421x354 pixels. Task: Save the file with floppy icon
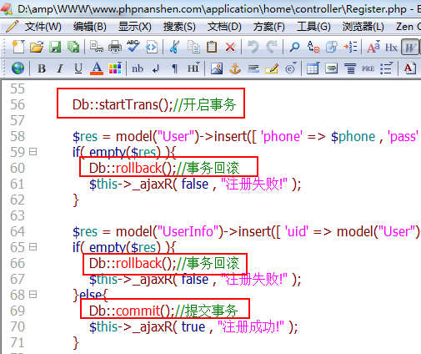pos(55,47)
